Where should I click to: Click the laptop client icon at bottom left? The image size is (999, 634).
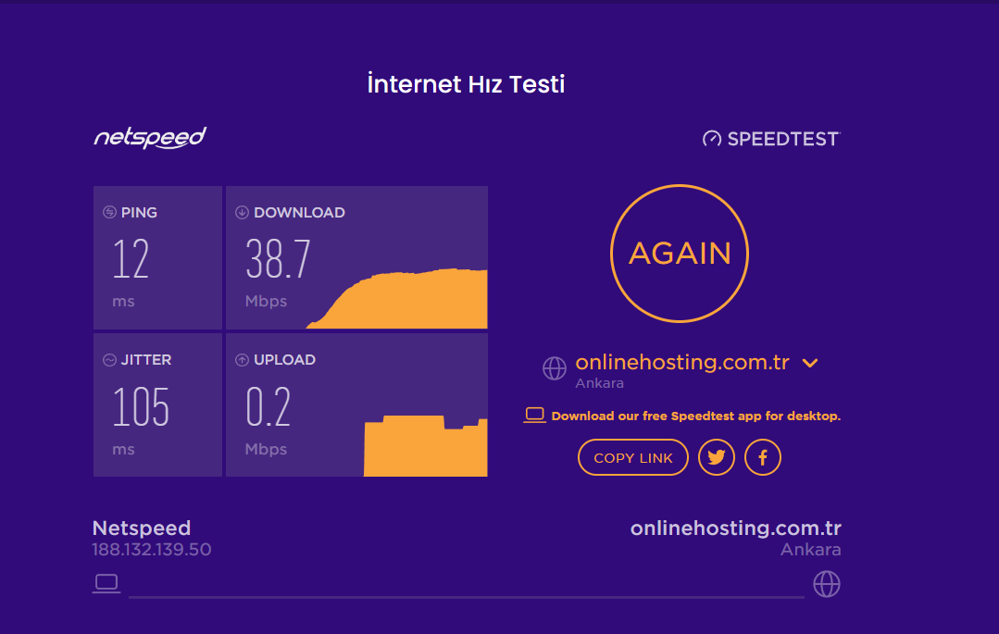[106, 583]
